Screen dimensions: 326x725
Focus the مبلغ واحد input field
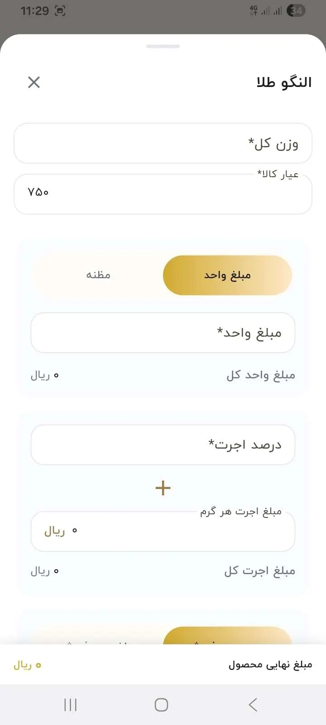(163, 333)
